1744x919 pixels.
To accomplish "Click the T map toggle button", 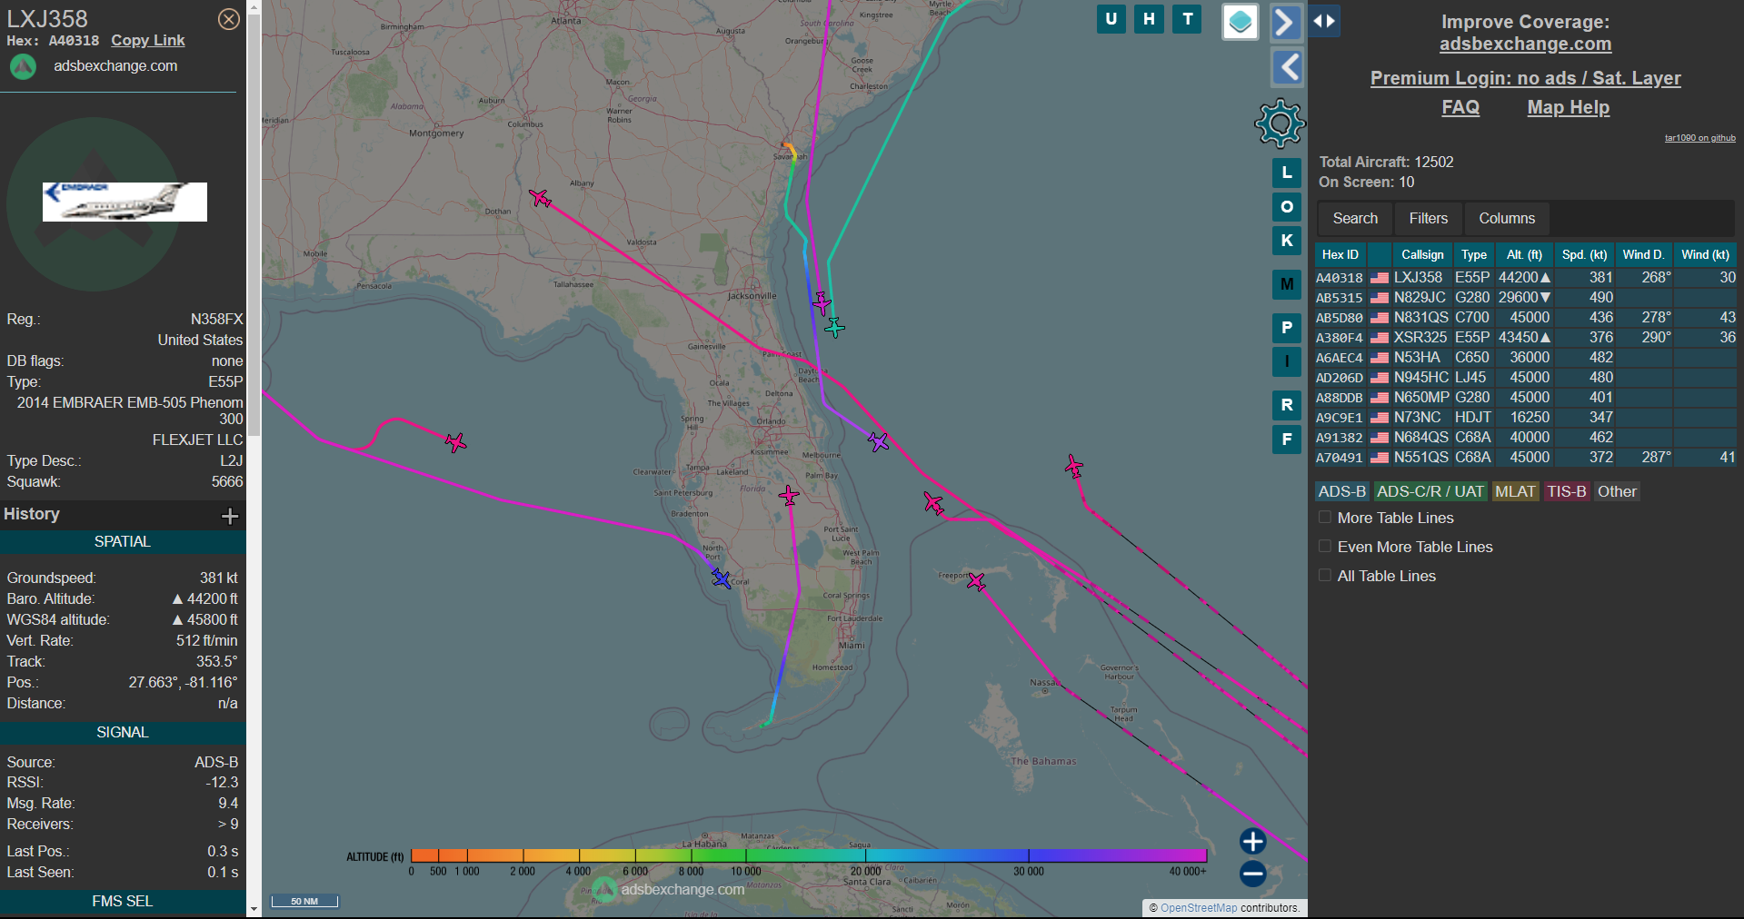I will 1187,19.
